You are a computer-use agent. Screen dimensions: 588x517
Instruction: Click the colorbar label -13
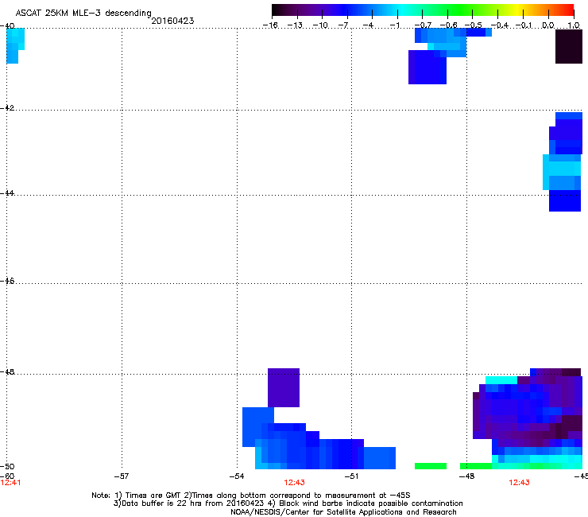295,25
